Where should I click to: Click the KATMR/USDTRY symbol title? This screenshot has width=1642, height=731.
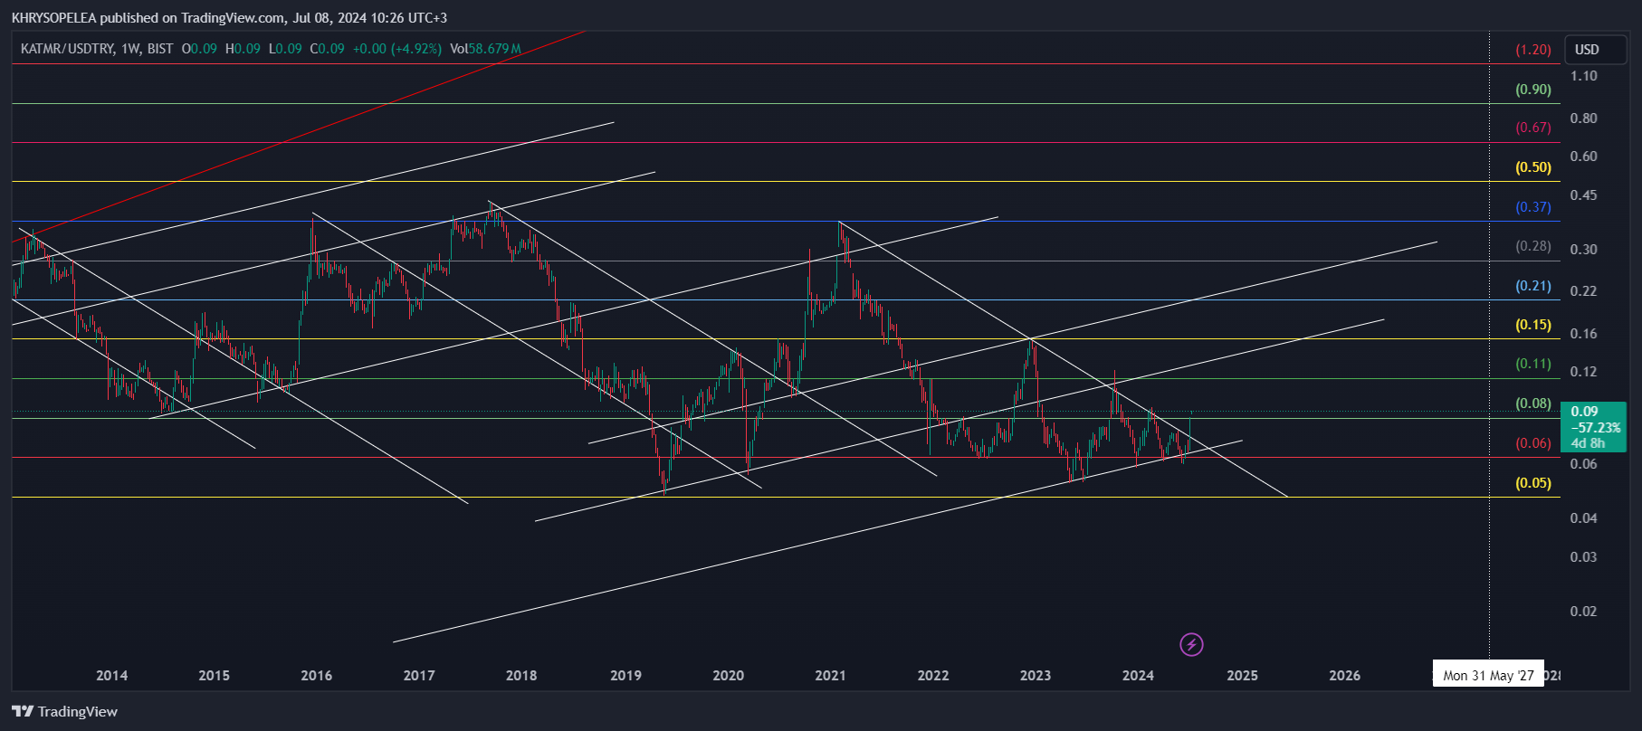click(x=68, y=49)
